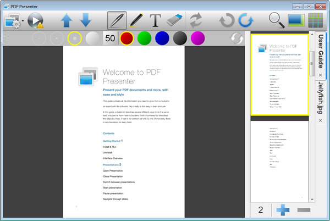The height and width of the screenshot is (221, 330).
Task: Switch to the Jellyfish.jpg tab
Action: [320, 98]
